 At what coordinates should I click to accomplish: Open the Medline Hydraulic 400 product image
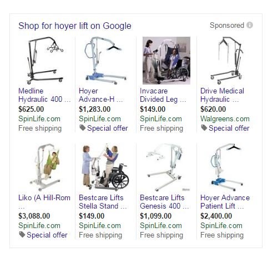pos(45,61)
